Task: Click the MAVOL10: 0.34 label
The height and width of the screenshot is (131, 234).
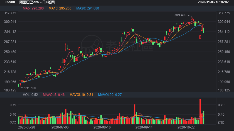Action: 81,95
